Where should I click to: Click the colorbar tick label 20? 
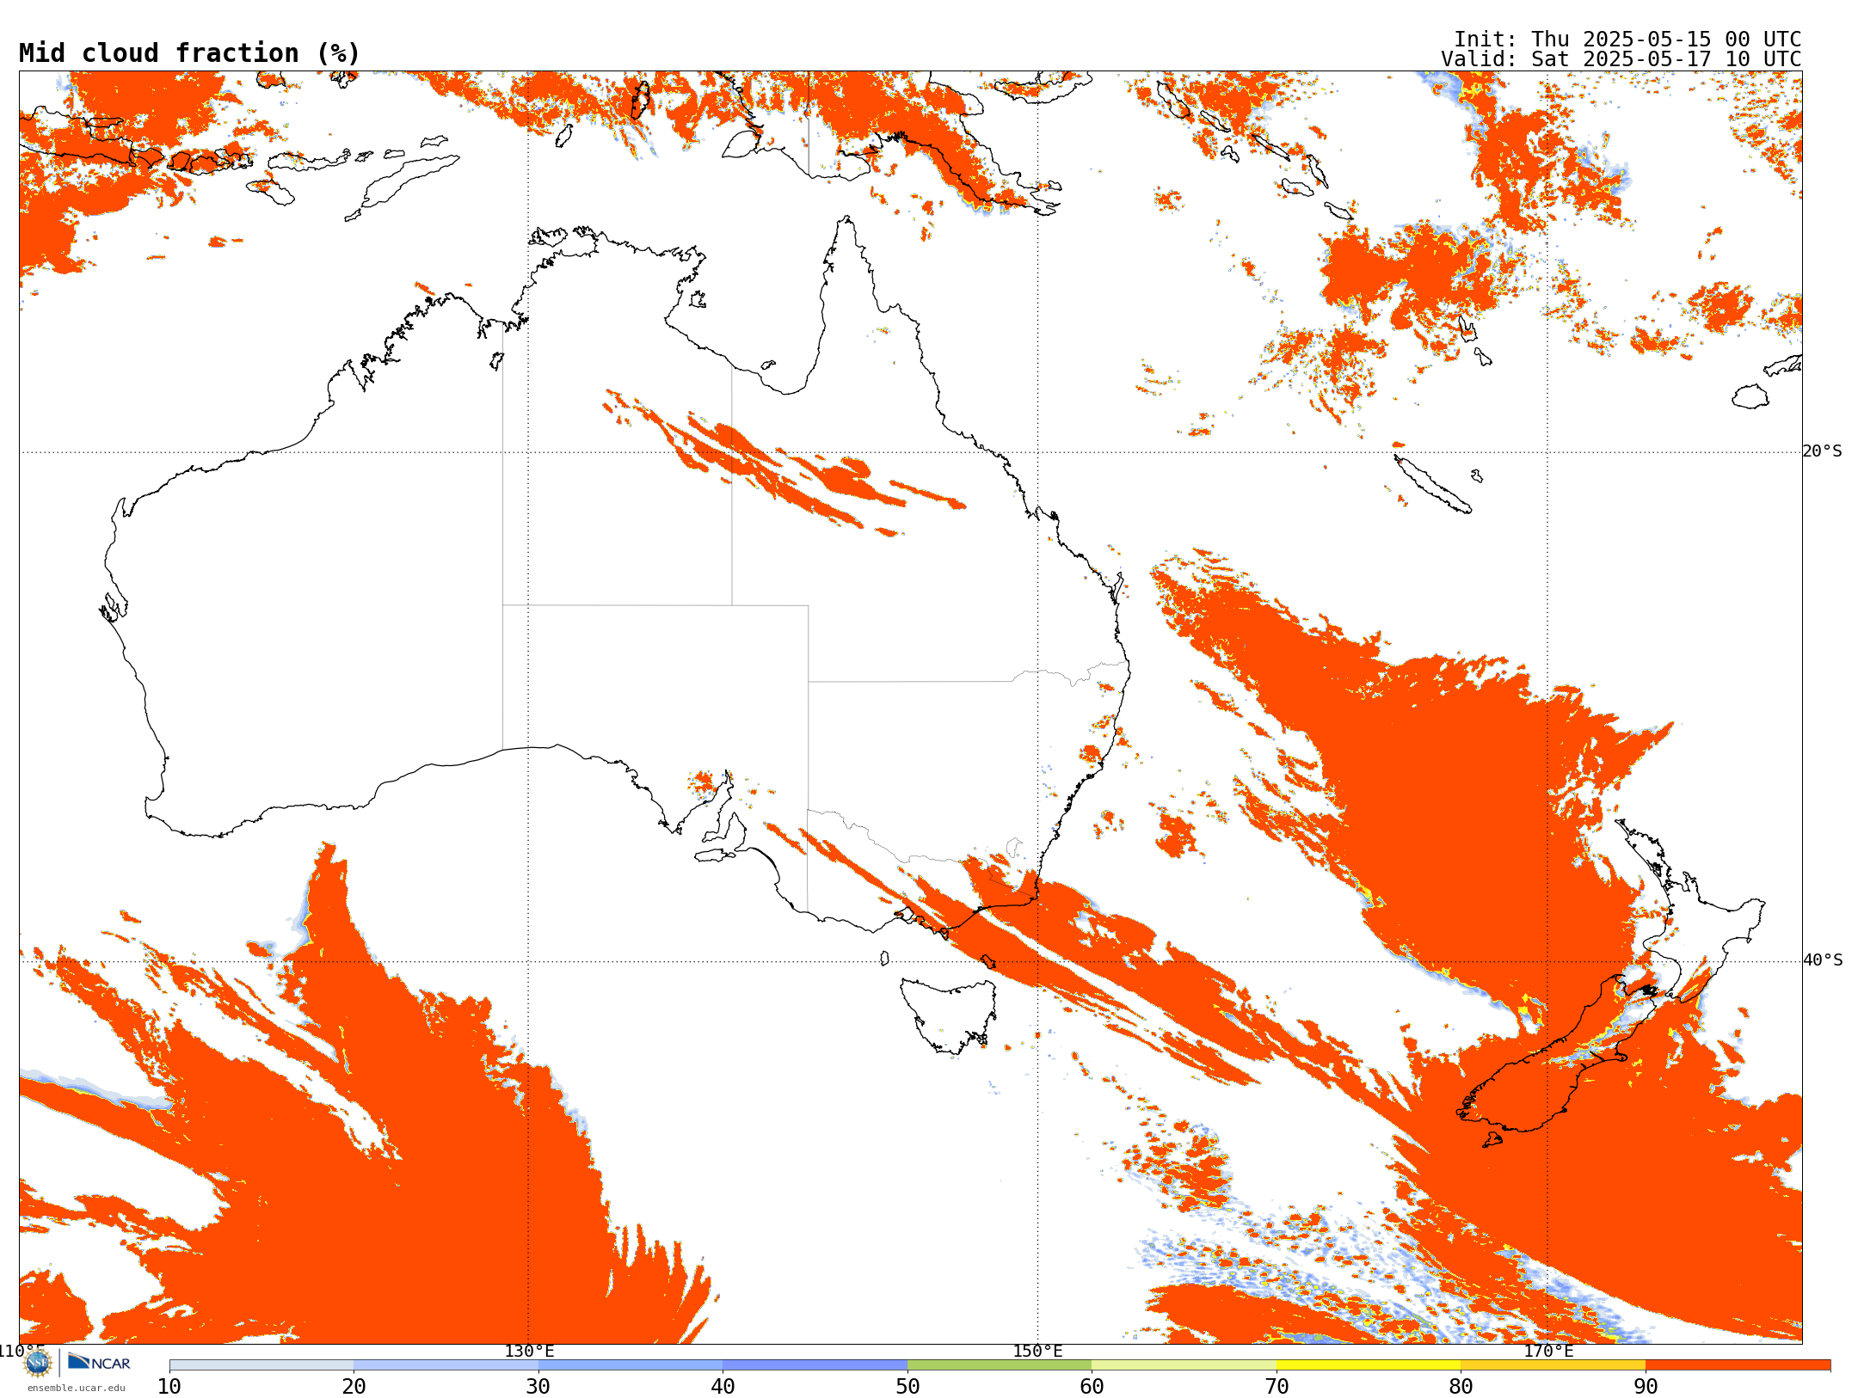354,1386
